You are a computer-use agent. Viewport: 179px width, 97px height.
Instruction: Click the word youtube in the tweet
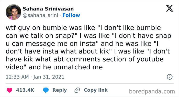coord(150,59)
